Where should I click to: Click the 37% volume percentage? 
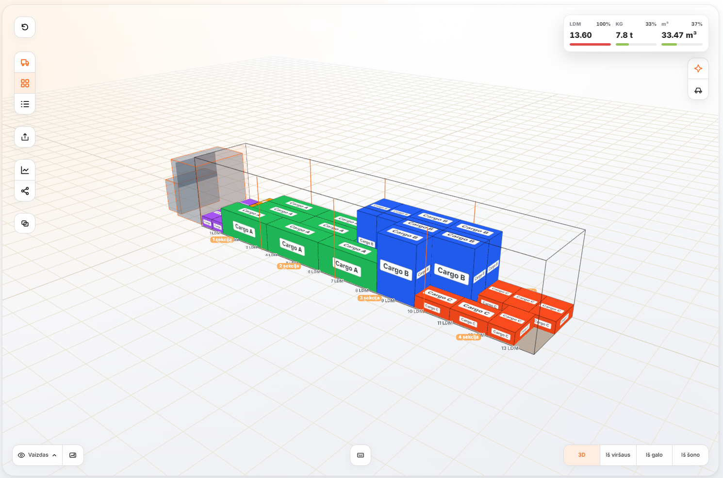(x=697, y=24)
